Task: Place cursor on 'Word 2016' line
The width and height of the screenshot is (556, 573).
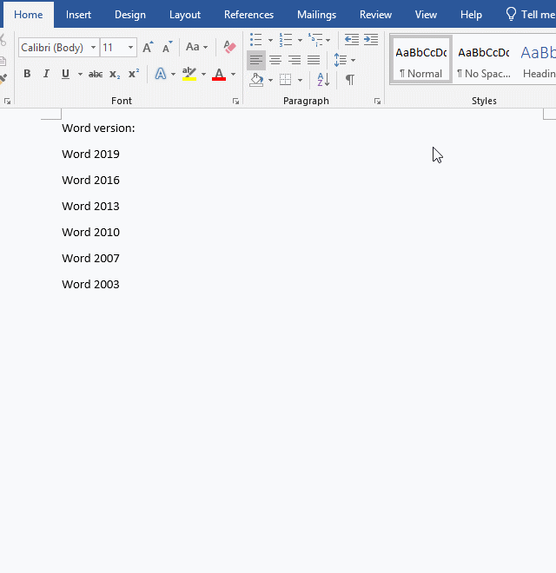Action: 90,181
